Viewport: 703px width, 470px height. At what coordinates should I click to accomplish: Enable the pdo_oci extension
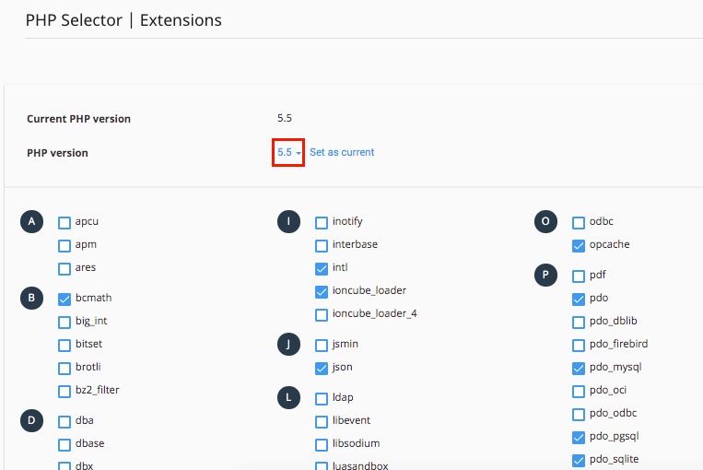point(579,391)
